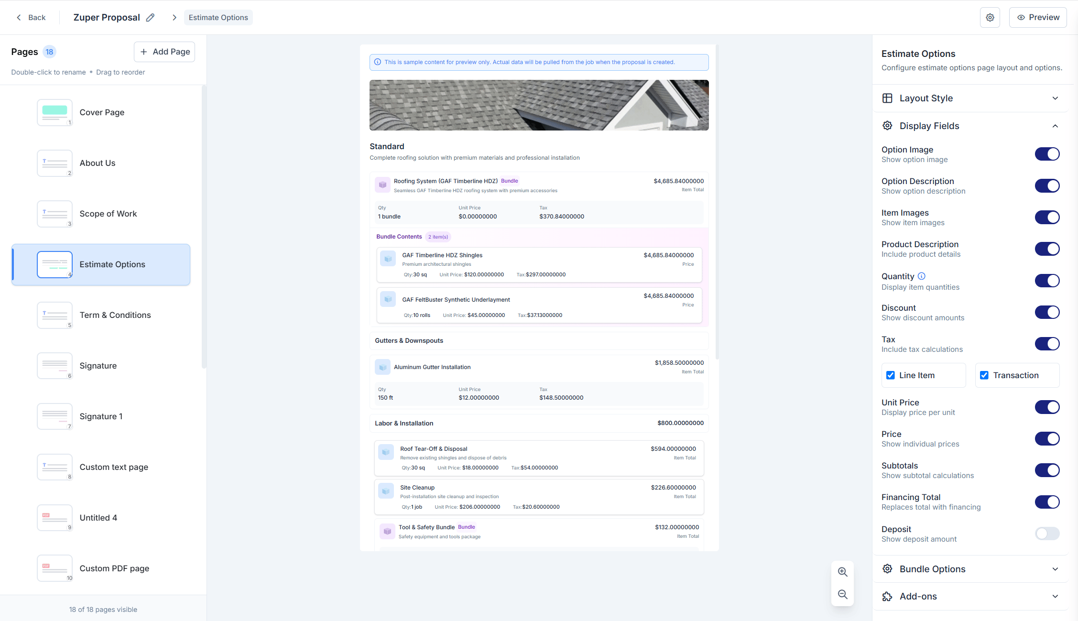Click the Zuper Proposal title
This screenshot has width=1078, height=621.
click(107, 18)
